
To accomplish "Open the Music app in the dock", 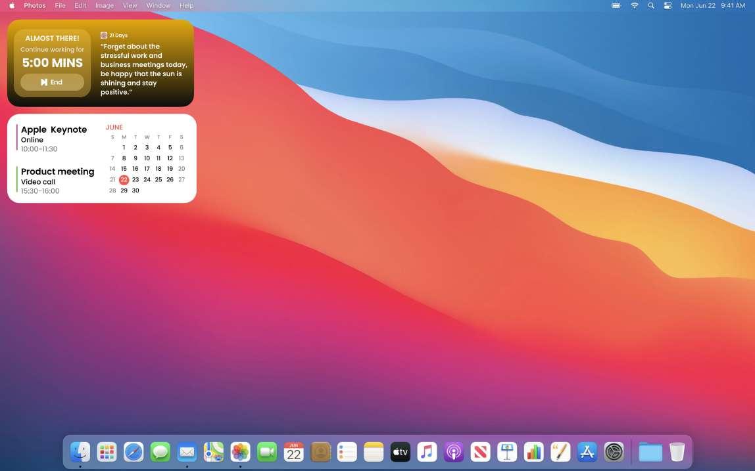I will coord(427,452).
